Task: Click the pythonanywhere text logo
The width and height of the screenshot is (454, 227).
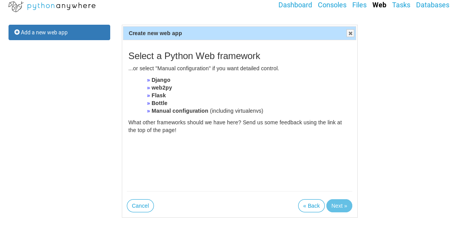Action: click(61, 6)
